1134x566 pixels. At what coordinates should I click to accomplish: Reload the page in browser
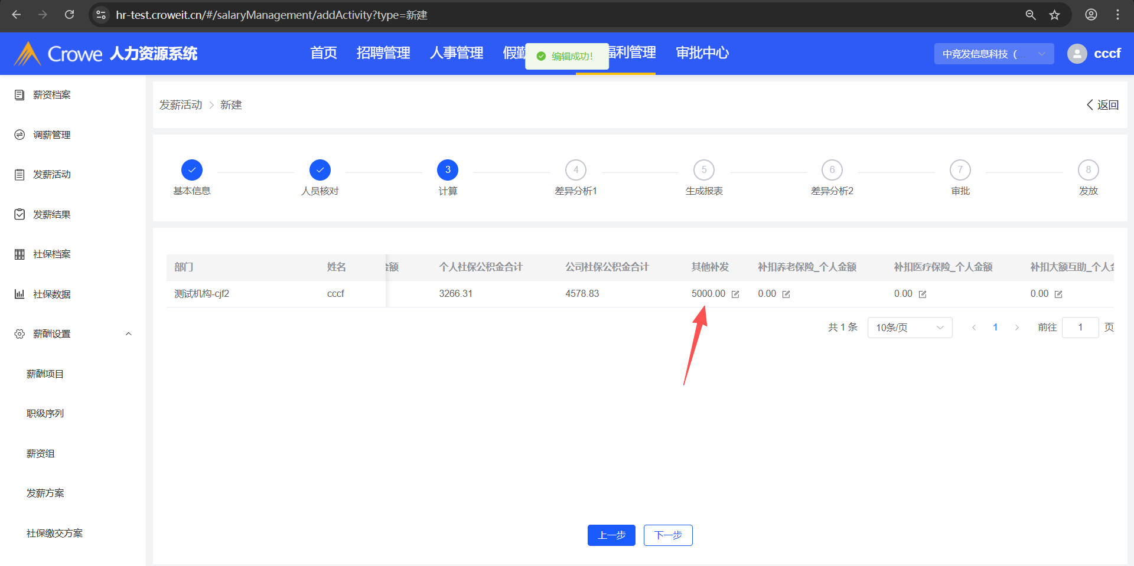coord(70,15)
